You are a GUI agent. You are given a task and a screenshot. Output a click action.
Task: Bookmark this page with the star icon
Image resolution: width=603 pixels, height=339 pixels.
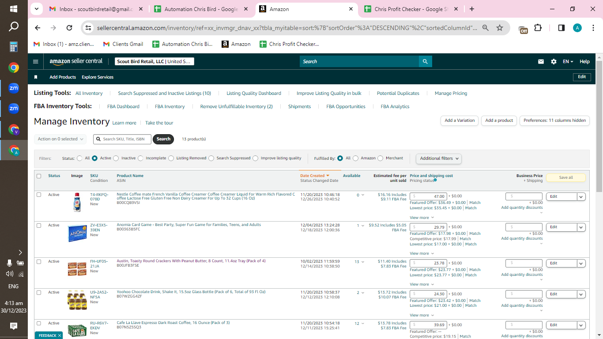pos(500,28)
